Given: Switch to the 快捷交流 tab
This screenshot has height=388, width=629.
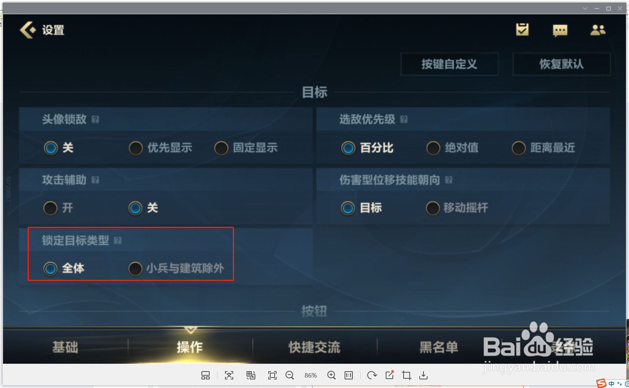Looking at the screenshot, I should click(x=314, y=347).
